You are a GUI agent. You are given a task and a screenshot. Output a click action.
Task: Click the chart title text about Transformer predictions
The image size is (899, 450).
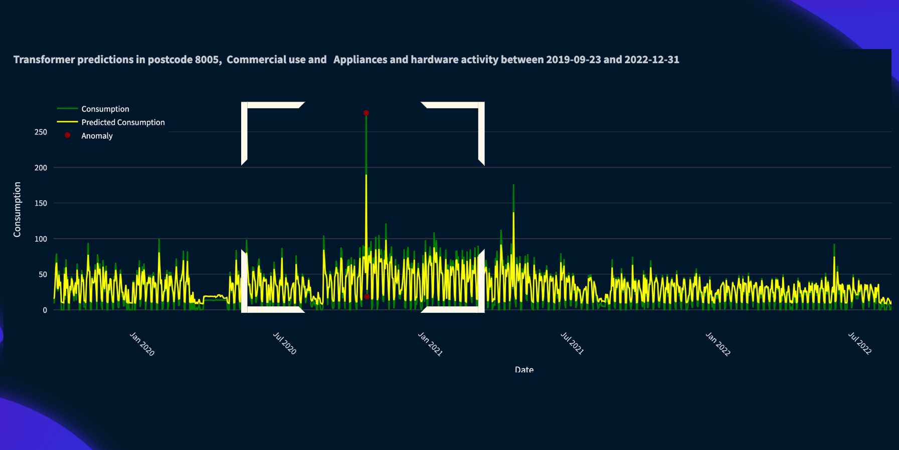click(x=346, y=60)
